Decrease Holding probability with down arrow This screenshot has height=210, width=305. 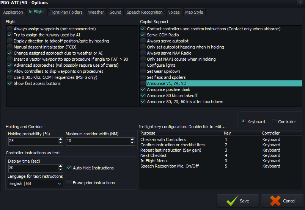click(x=60, y=143)
